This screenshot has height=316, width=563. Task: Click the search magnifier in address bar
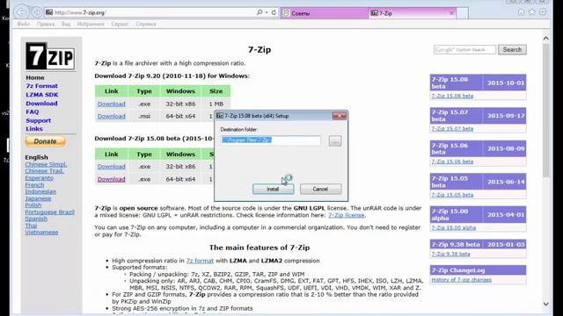tap(260, 12)
